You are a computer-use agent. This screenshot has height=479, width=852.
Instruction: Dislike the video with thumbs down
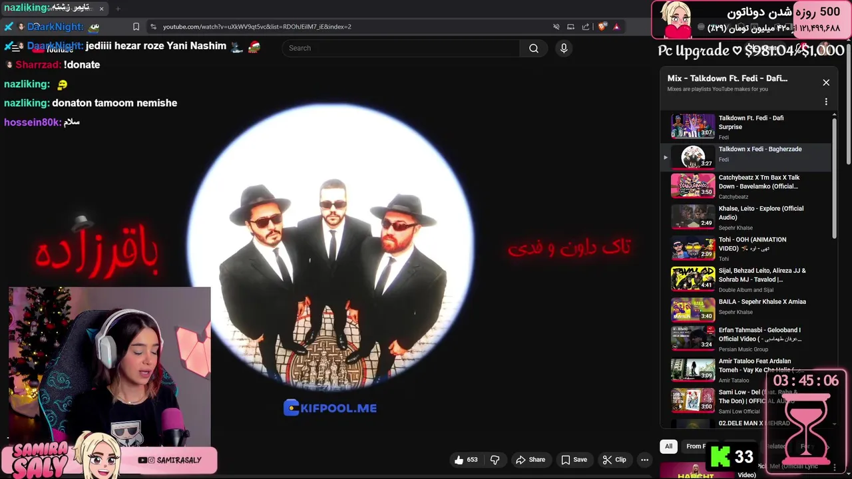pos(495,460)
